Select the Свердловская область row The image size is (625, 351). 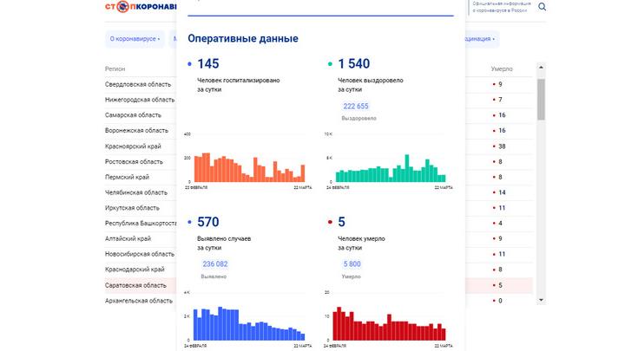[x=134, y=84]
